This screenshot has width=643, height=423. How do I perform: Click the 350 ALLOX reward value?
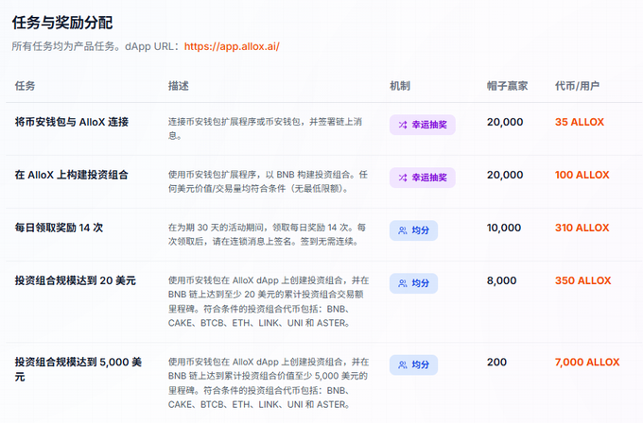(x=582, y=280)
